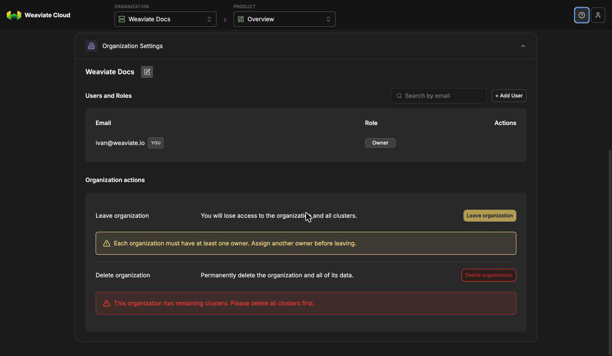Image resolution: width=612 pixels, height=356 pixels.
Task: Click the red Delete organization button
Action: (x=489, y=275)
